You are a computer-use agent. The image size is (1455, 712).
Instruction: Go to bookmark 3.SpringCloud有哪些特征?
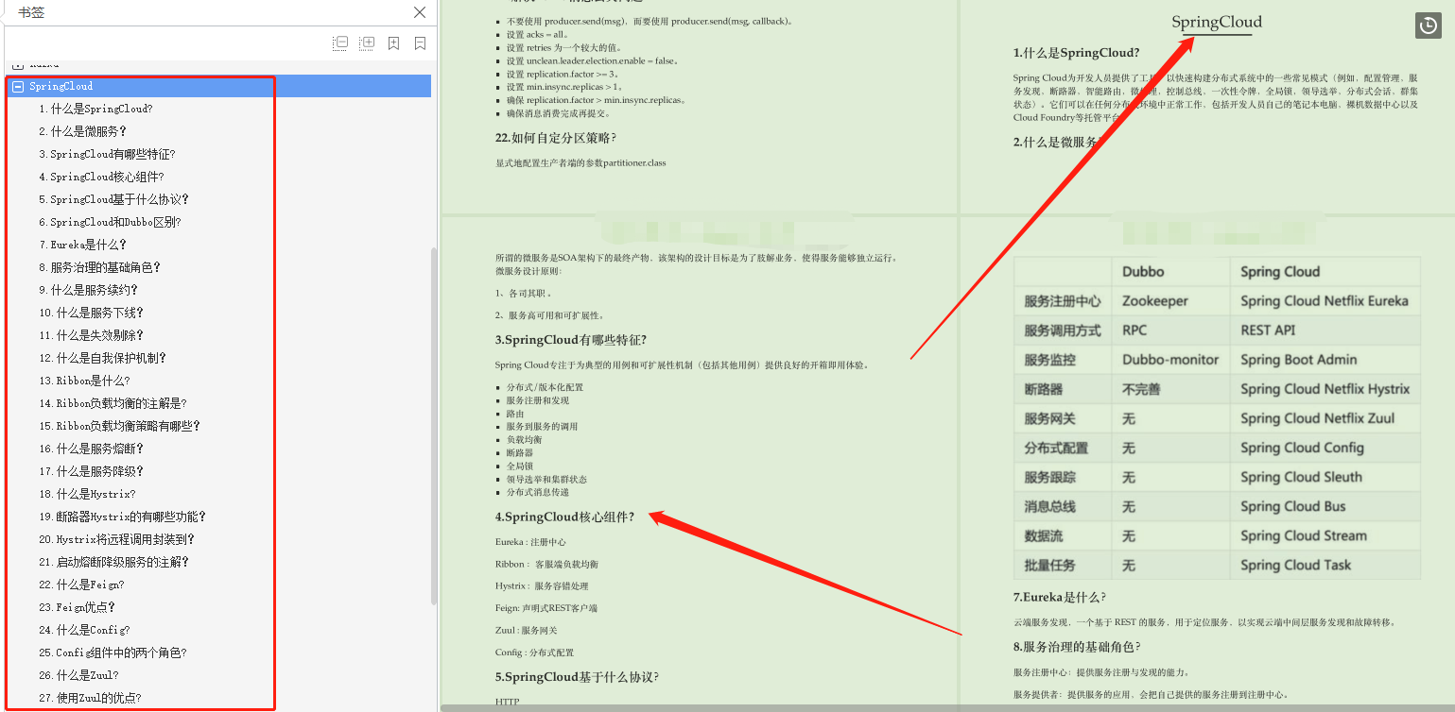coord(107,154)
